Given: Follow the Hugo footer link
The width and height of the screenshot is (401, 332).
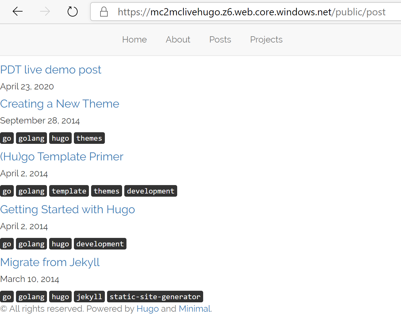Looking at the screenshot, I should point(147,309).
